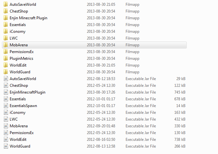This screenshot has height=154, width=218.
Task: Select the LWC folder icon
Action: [x=5, y=38]
